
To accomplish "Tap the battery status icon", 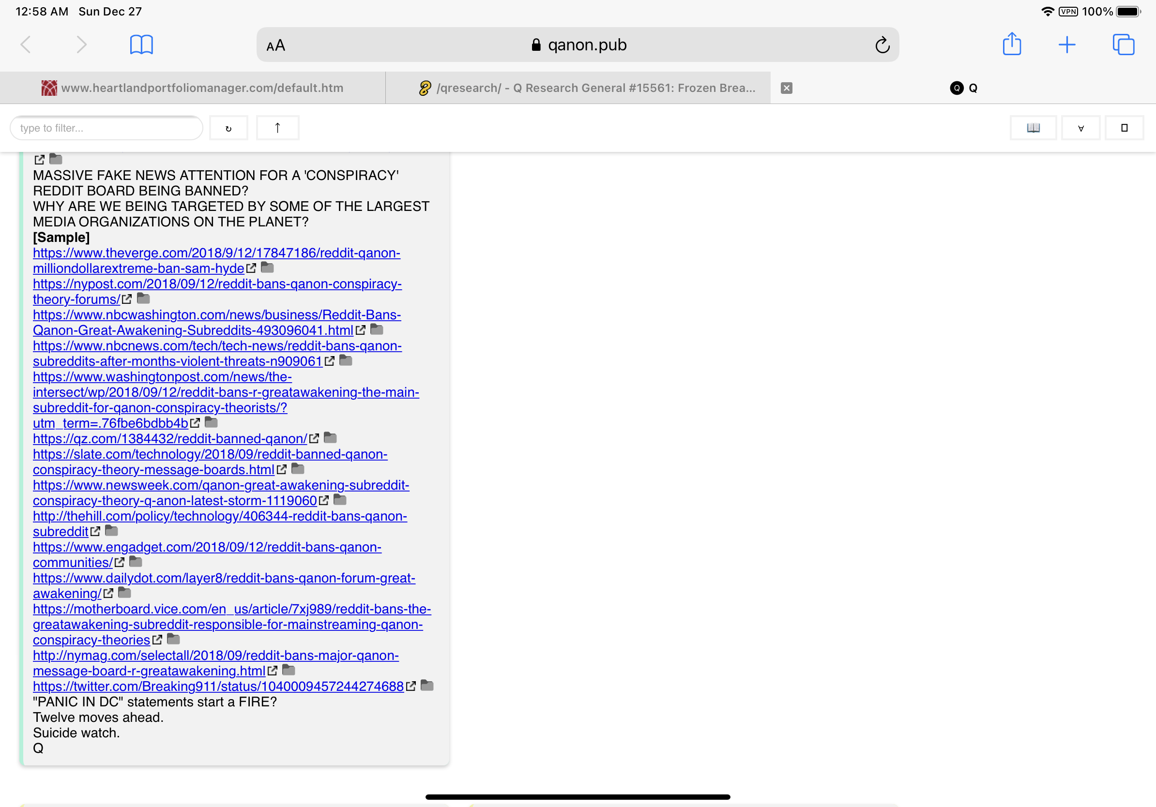I will [1128, 12].
